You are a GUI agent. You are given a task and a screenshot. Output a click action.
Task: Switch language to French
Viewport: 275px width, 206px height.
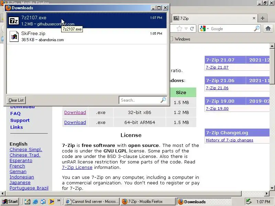17,166
